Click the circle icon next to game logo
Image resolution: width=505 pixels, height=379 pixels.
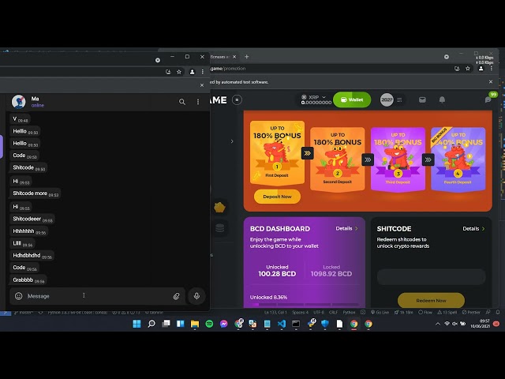tap(237, 100)
